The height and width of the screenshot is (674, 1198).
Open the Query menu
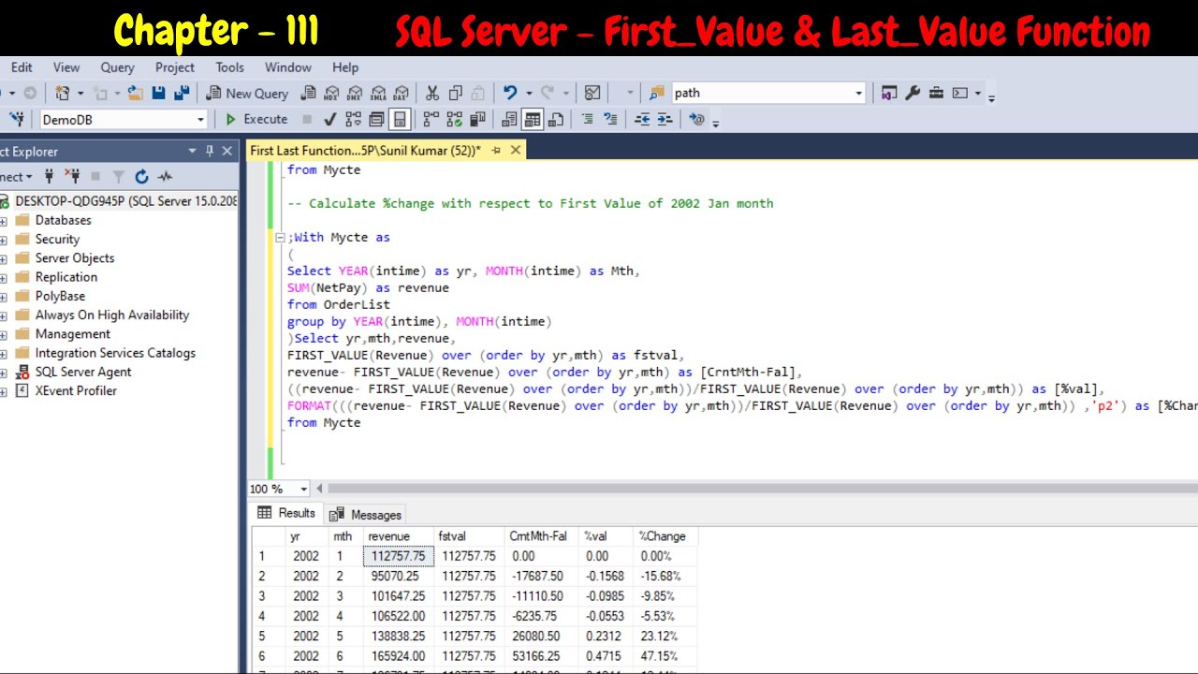coord(118,67)
